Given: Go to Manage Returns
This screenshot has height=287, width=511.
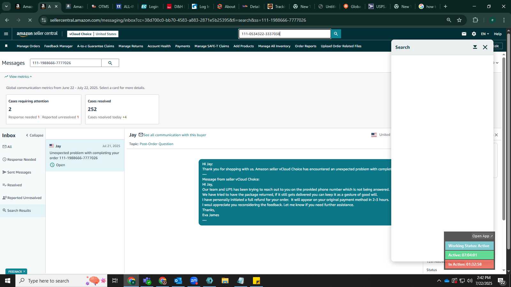Looking at the screenshot, I should 131,46.
